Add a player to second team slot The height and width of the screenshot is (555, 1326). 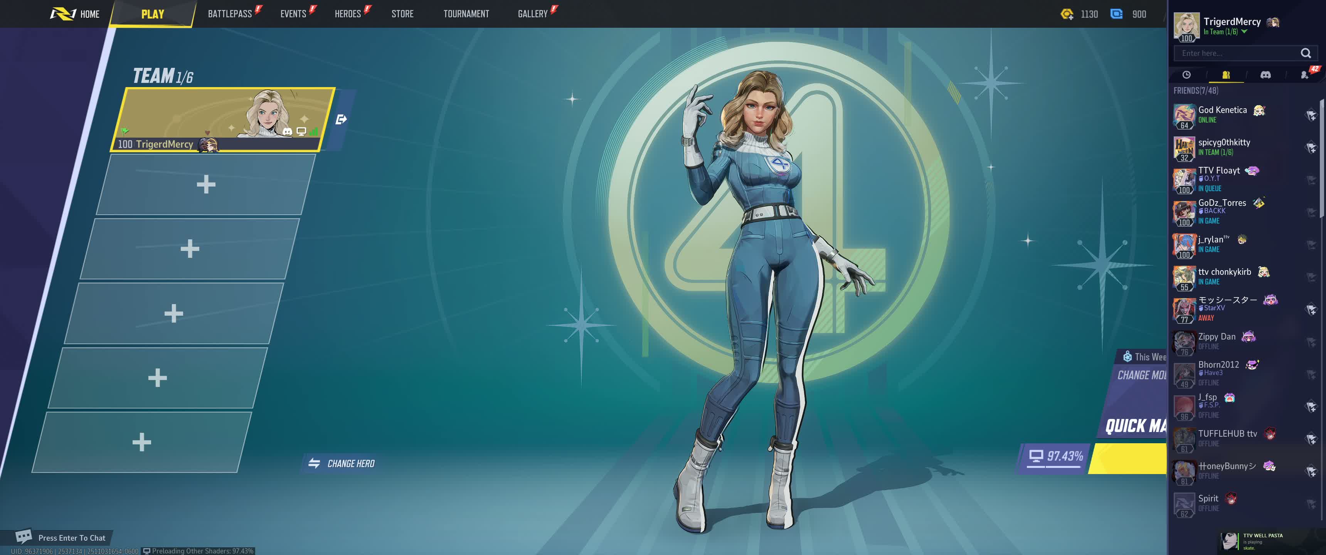coord(206,184)
